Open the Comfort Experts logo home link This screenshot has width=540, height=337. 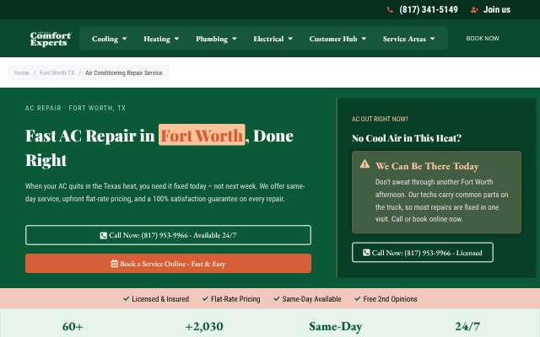(51, 39)
